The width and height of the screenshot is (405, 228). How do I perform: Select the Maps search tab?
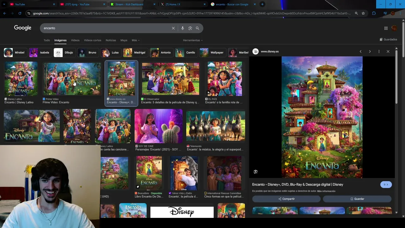point(124,40)
